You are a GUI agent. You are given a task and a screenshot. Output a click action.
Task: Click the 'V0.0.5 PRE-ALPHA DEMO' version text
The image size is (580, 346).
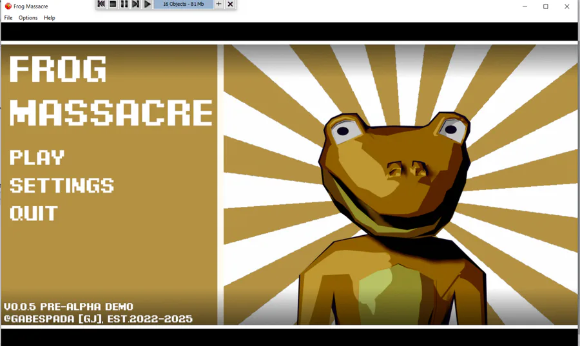[x=68, y=307]
